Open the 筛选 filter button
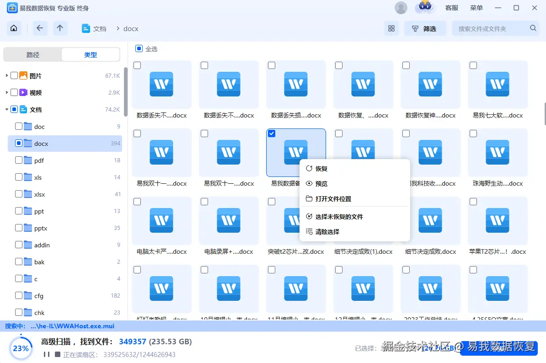546x363 pixels. (x=424, y=28)
